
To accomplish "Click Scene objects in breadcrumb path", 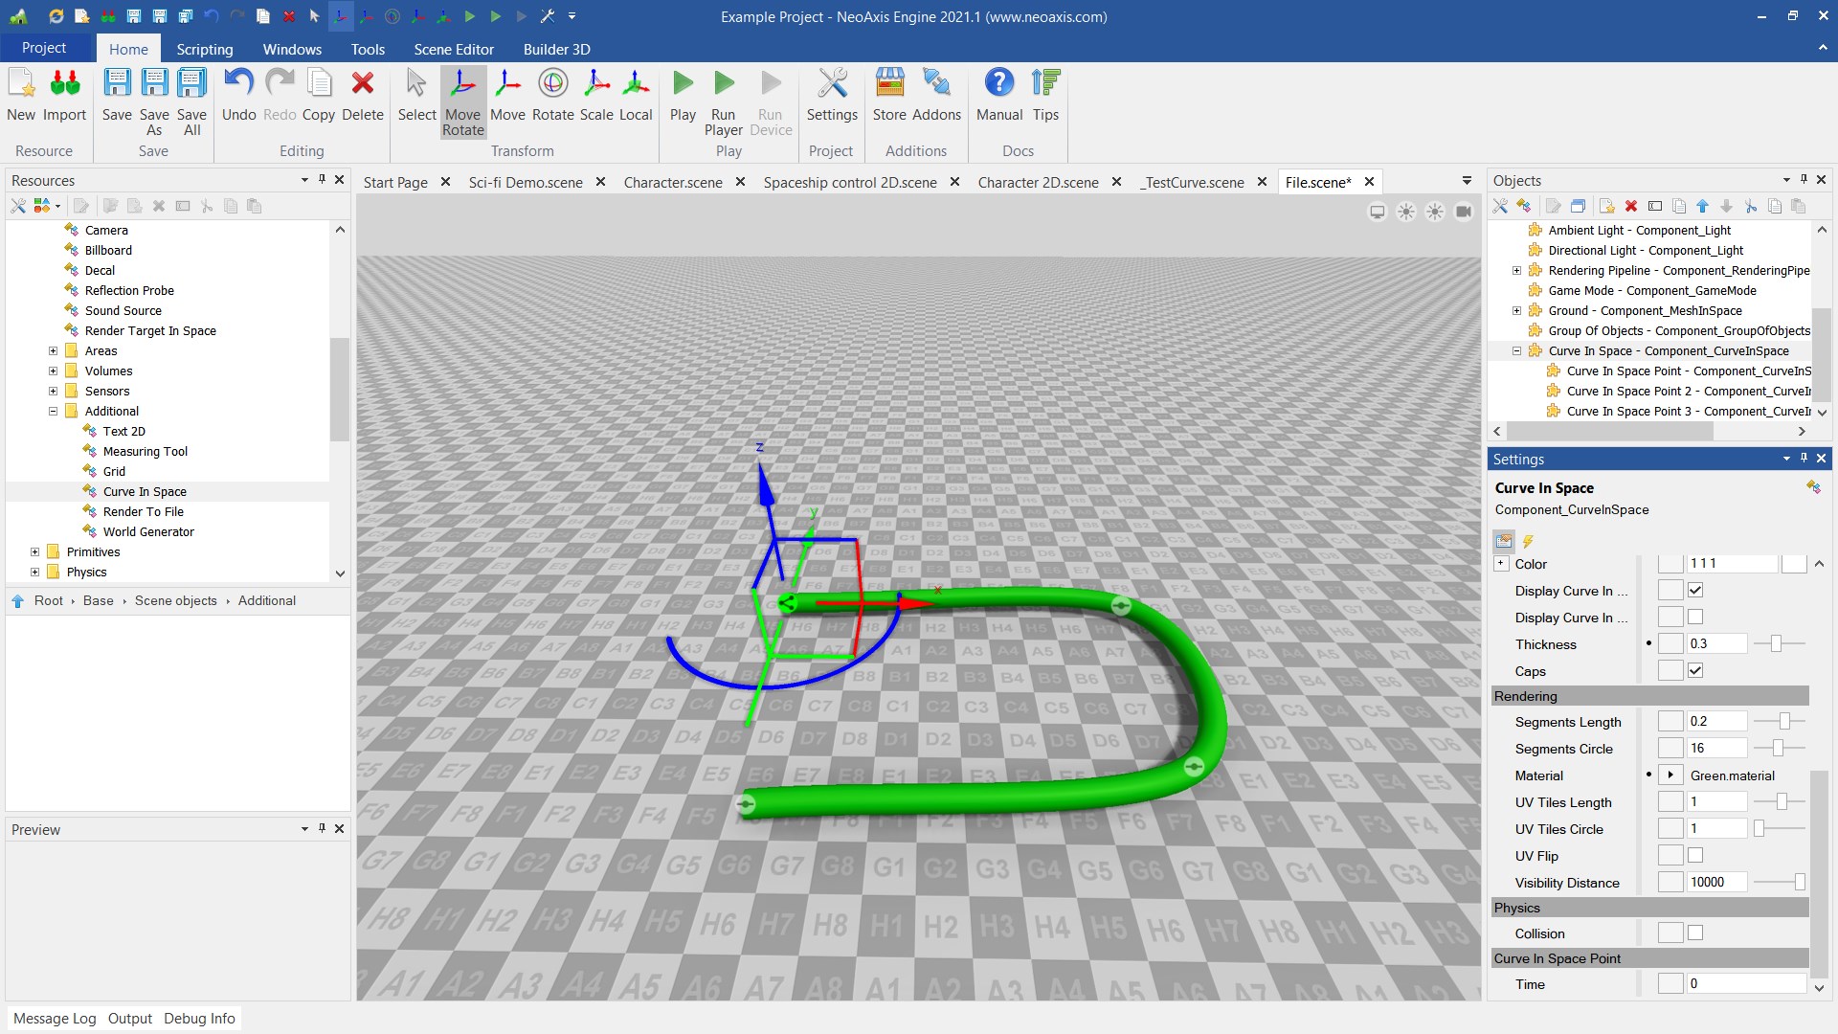I will [x=175, y=601].
